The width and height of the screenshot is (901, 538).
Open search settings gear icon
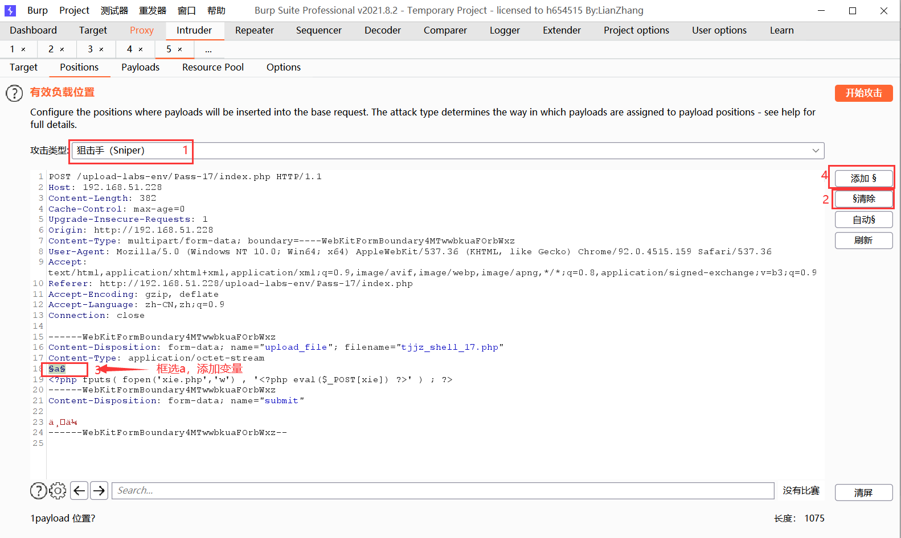tap(58, 490)
